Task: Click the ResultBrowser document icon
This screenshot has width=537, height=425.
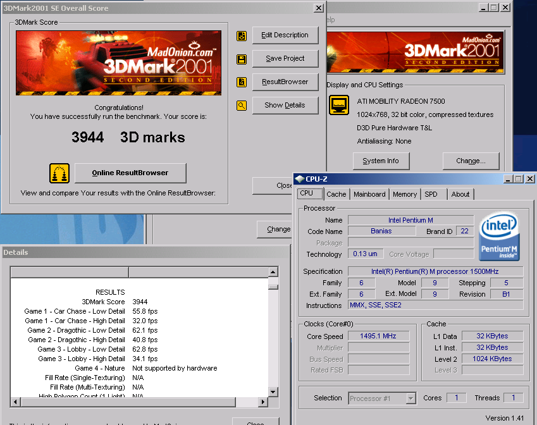Action: click(242, 82)
